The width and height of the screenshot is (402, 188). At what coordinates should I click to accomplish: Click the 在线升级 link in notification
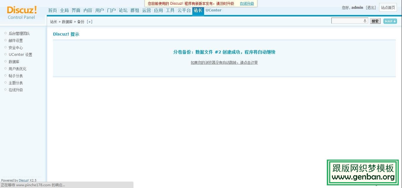(247, 4)
